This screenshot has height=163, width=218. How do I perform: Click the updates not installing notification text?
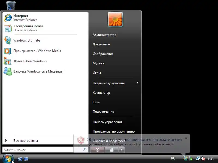coord(134,140)
